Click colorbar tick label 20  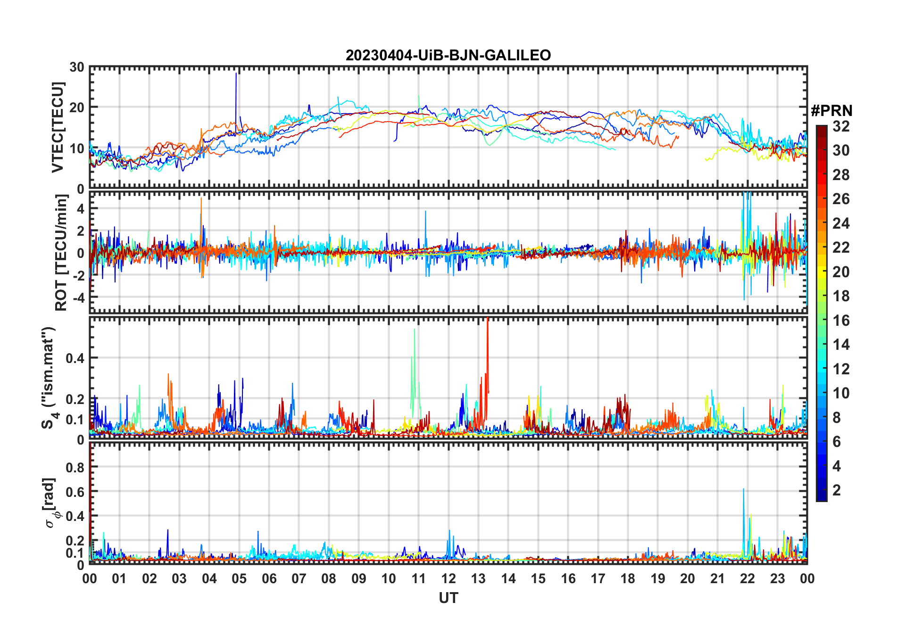pos(841,272)
